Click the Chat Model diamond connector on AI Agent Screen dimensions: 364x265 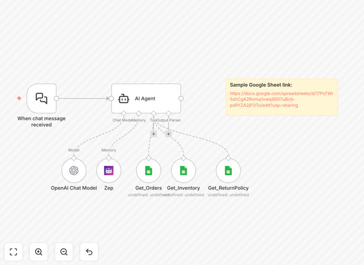tap(124, 113)
